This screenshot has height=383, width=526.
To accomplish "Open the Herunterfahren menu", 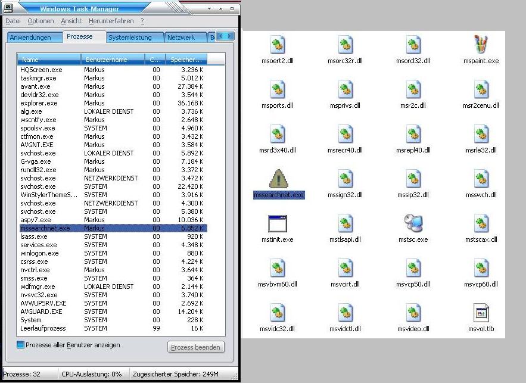I will tap(112, 21).
